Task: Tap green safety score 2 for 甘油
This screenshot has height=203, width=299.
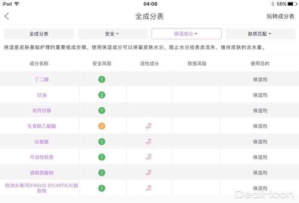Action: [102, 95]
